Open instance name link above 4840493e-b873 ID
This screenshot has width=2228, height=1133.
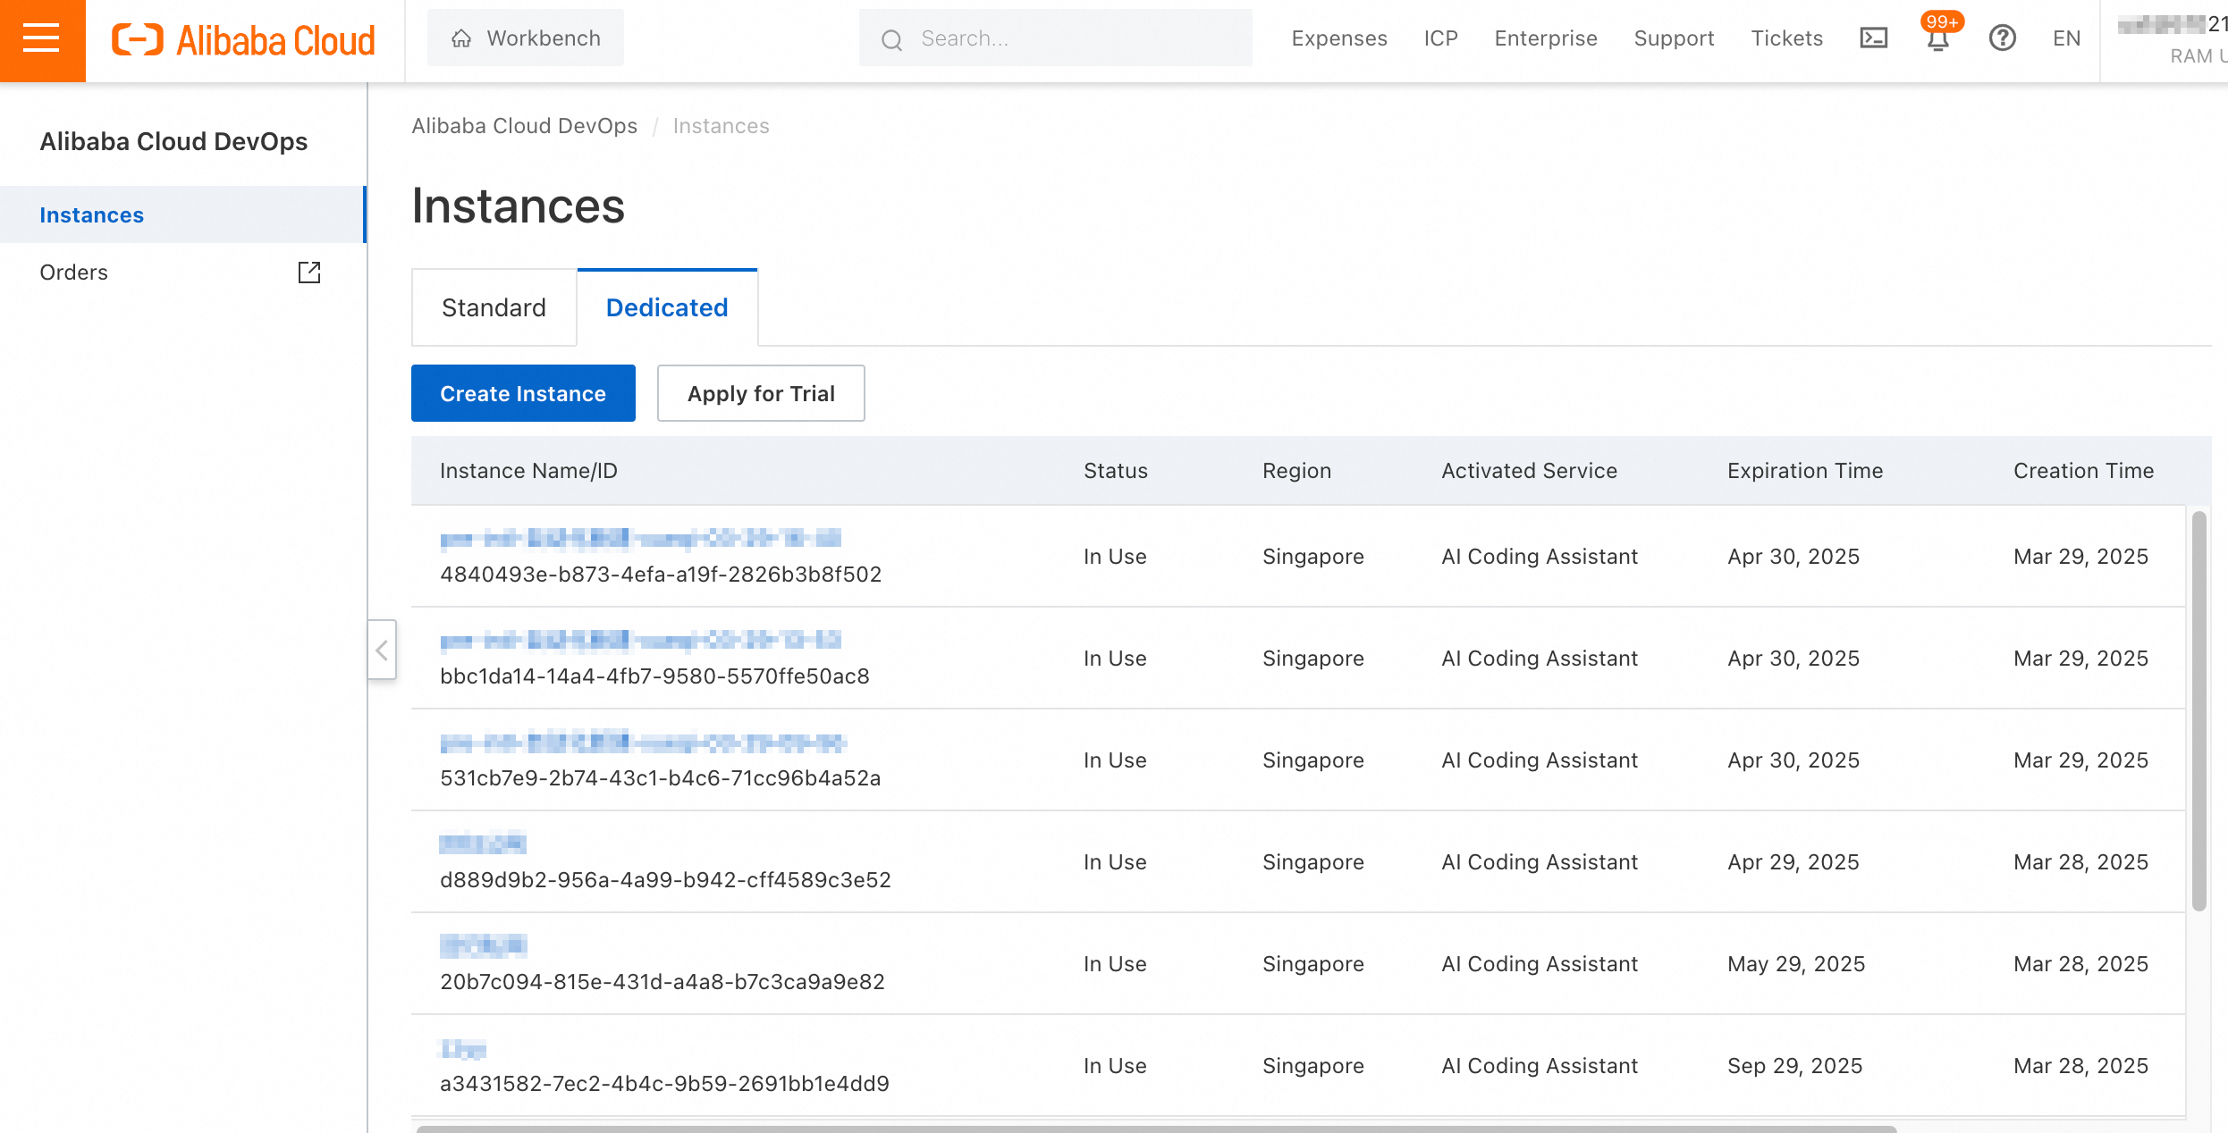tap(640, 538)
